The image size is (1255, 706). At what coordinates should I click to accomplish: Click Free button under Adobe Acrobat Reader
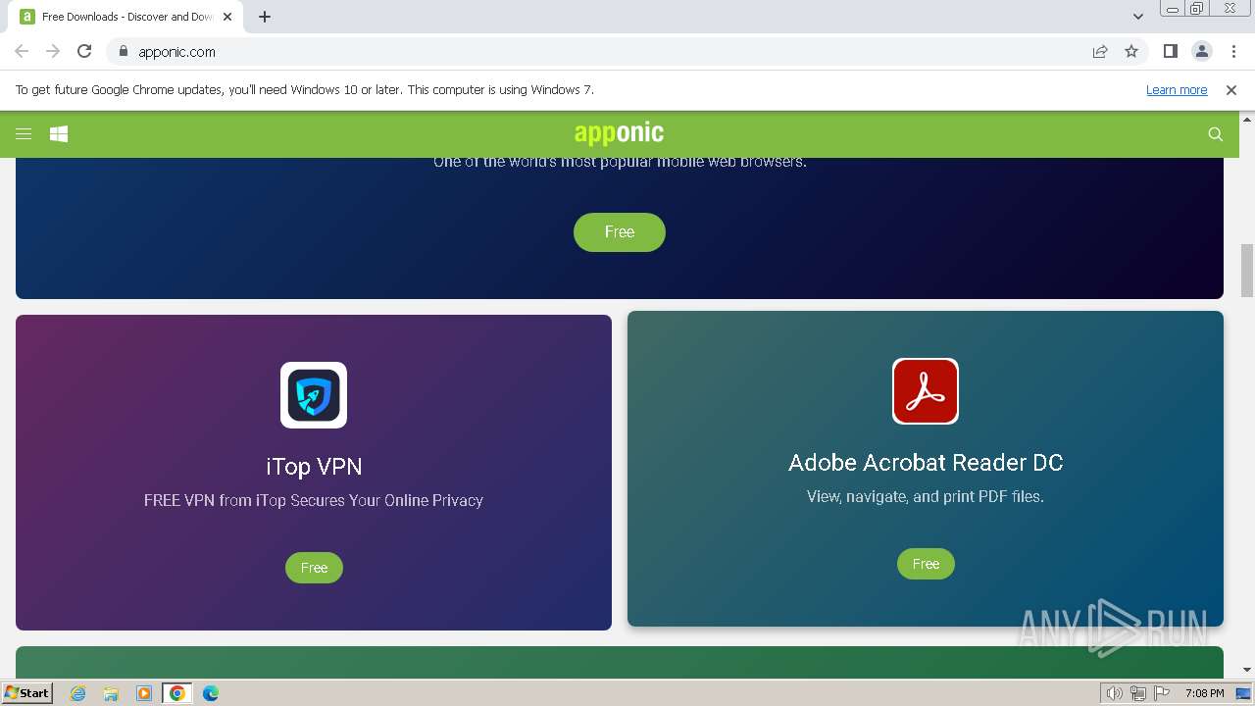[x=926, y=564]
